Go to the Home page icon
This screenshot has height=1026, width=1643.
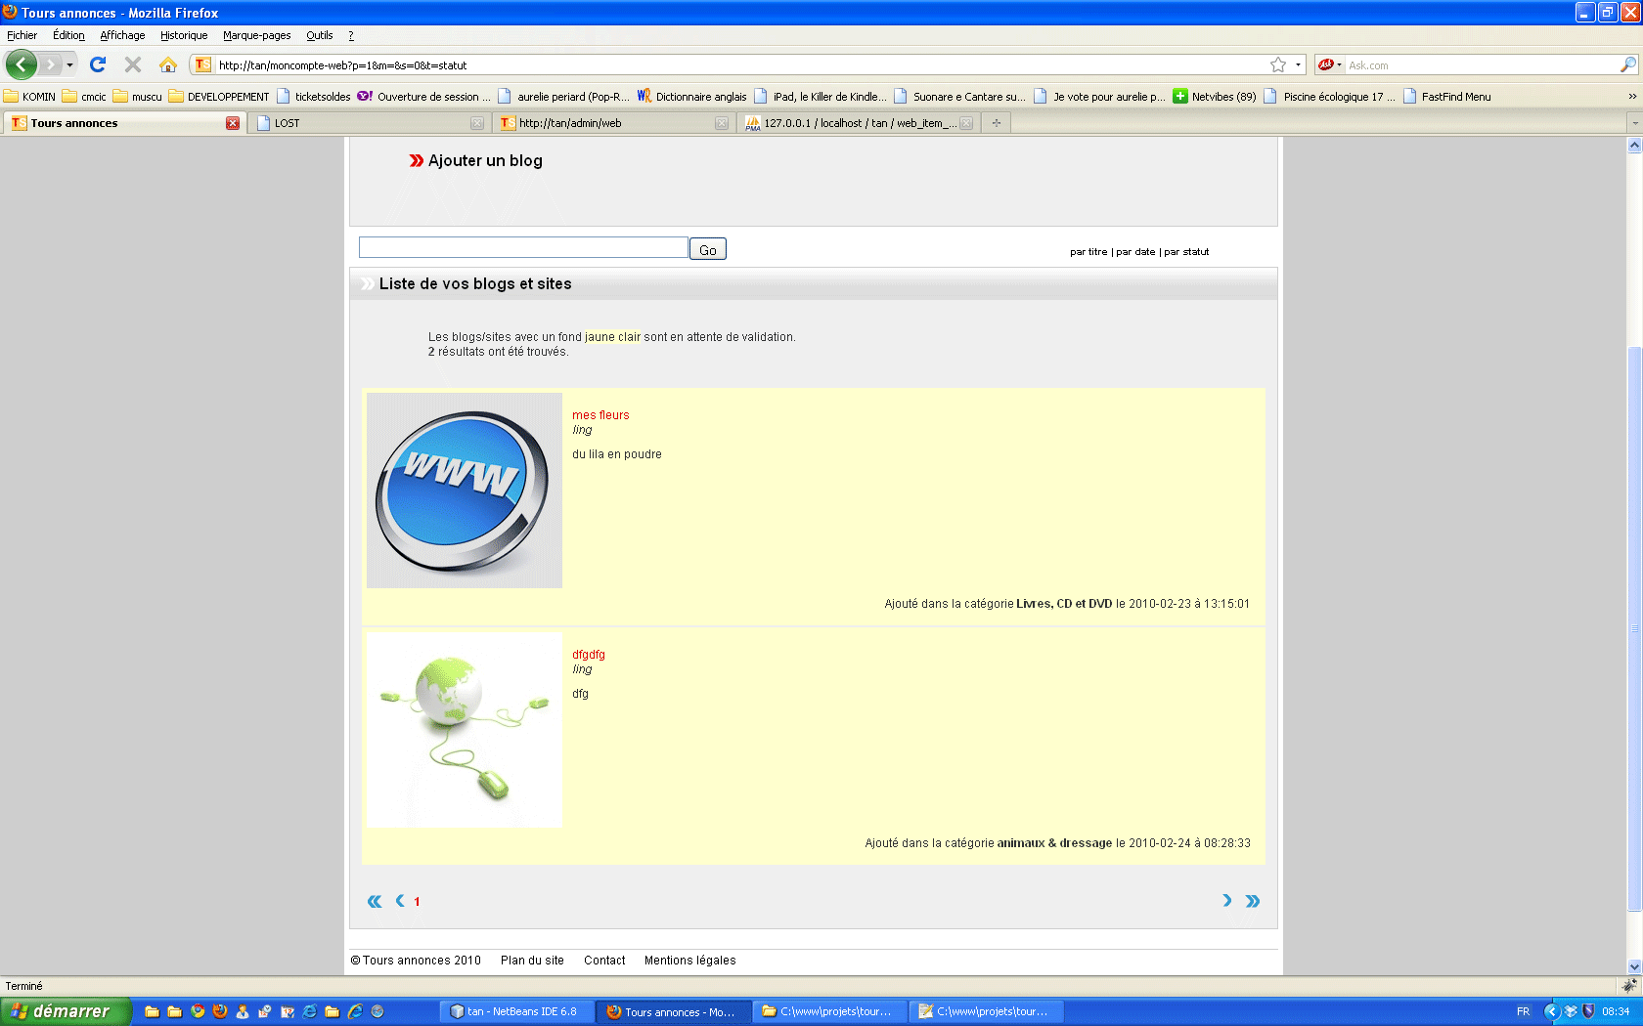coord(168,64)
